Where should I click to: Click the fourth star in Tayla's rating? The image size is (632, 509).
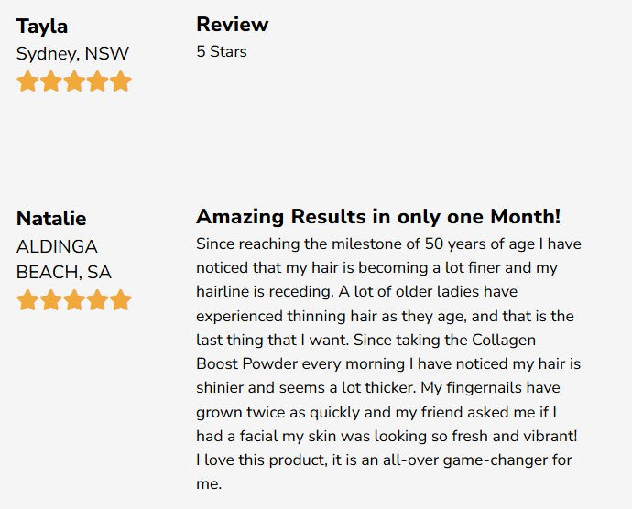coord(97,81)
